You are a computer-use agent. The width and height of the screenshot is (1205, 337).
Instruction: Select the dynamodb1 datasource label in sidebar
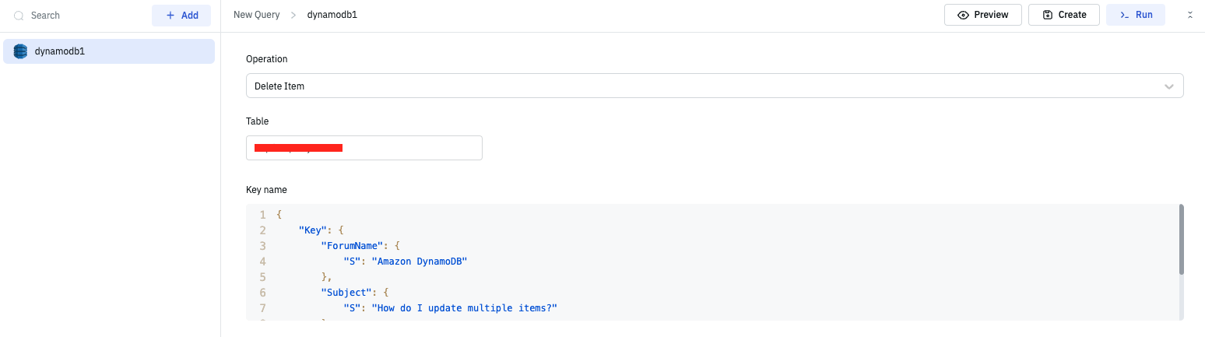60,51
